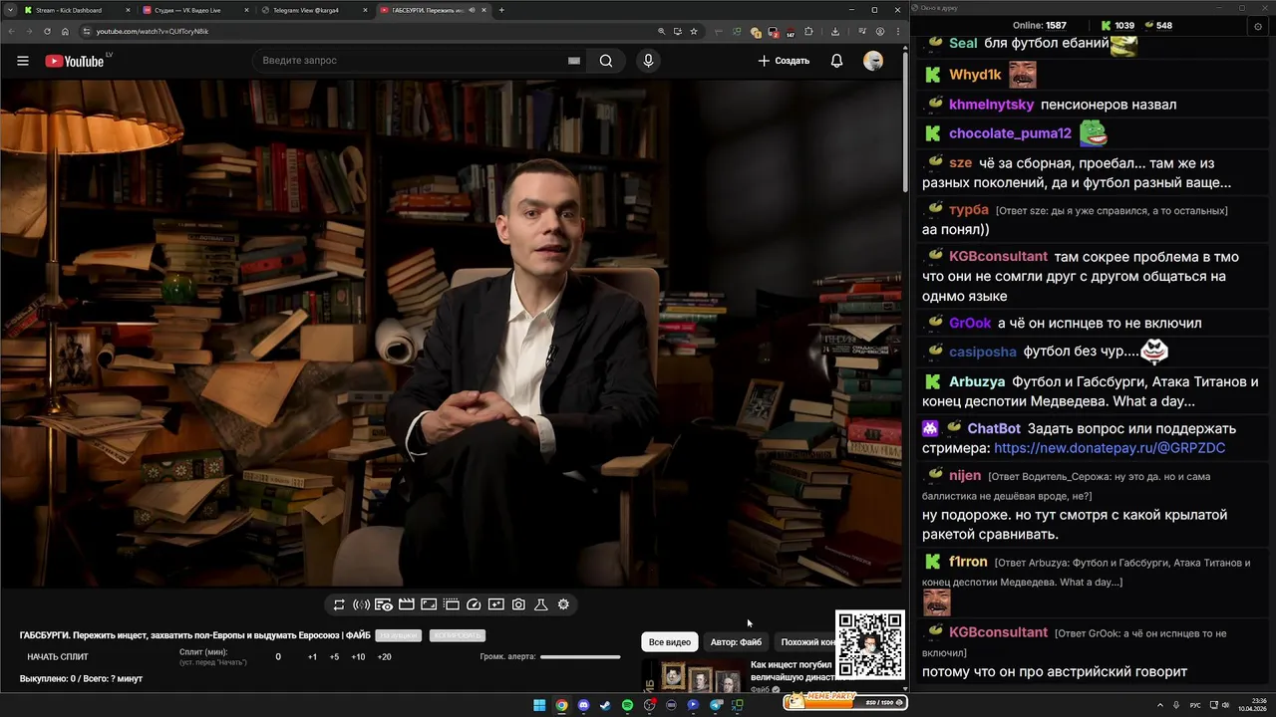Open the browser extensions puzzle icon
1276x717 pixels.
coord(808,31)
